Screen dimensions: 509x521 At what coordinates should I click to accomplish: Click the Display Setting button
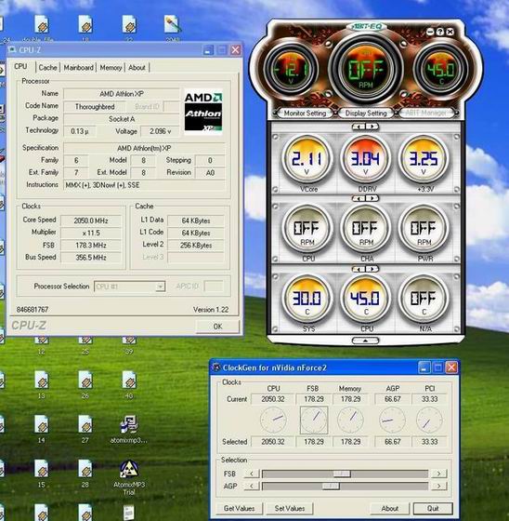[366, 114]
